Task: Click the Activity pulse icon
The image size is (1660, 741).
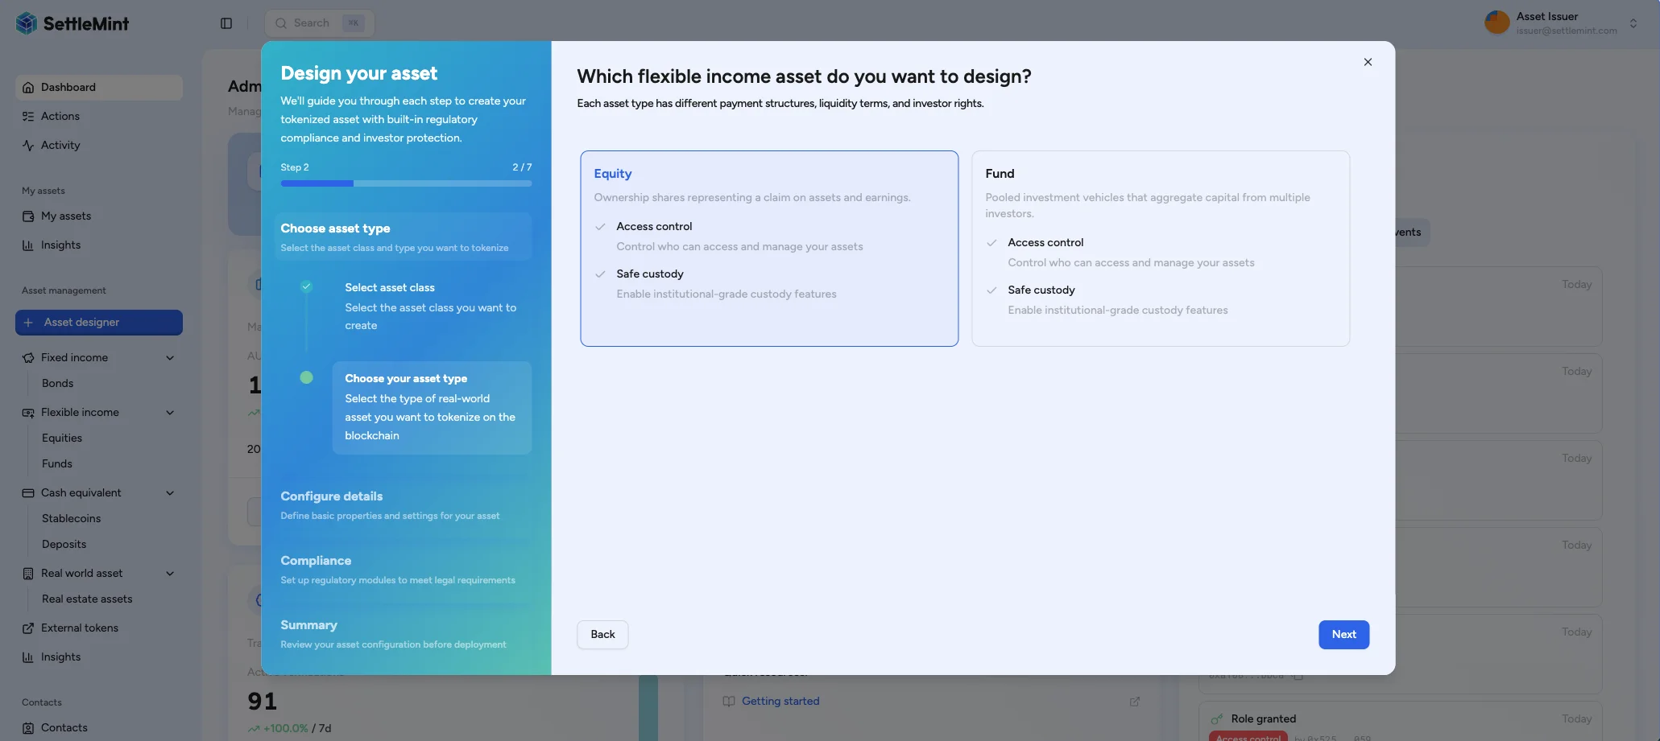Action: (x=28, y=146)
